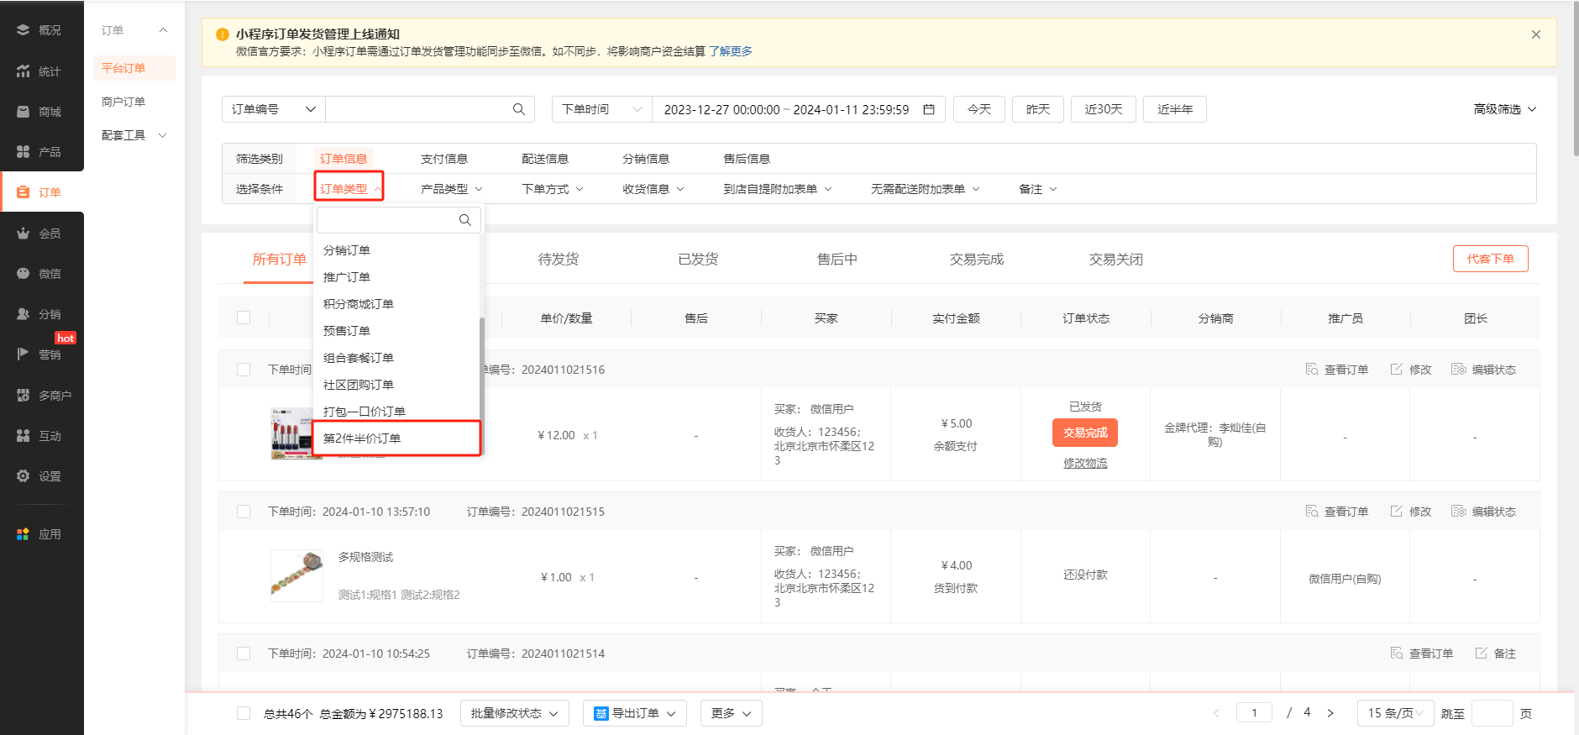This screenshot has width=1579, height=735.
Task: Click the 统计 statistics sidebar icon
Action: [x=24, y=71]
